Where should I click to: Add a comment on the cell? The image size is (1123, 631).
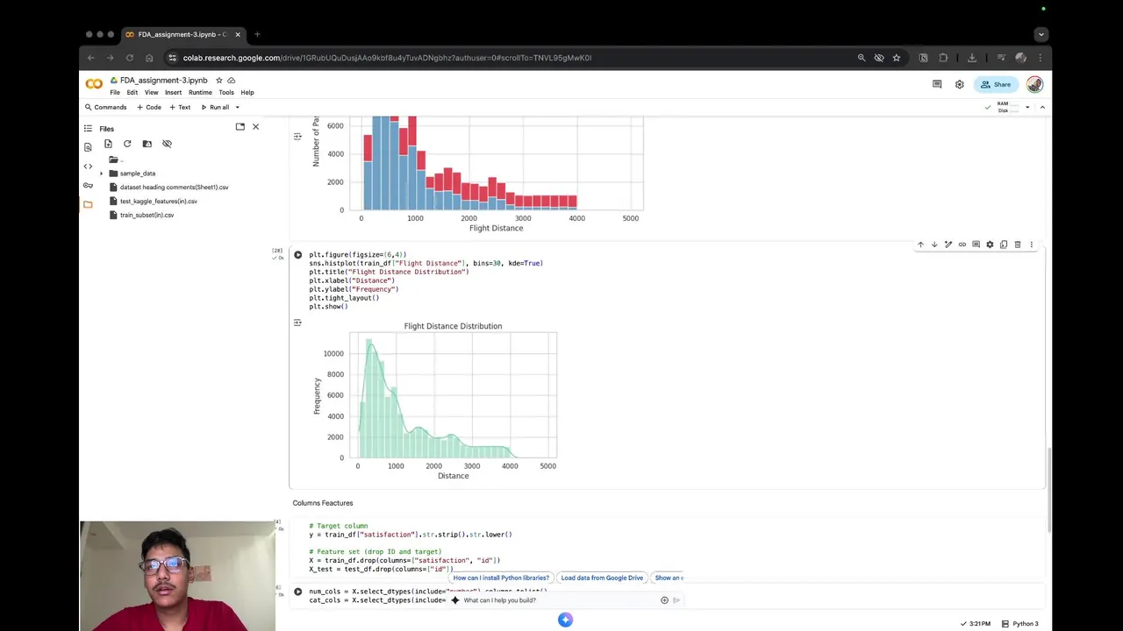tap(976, 245)
